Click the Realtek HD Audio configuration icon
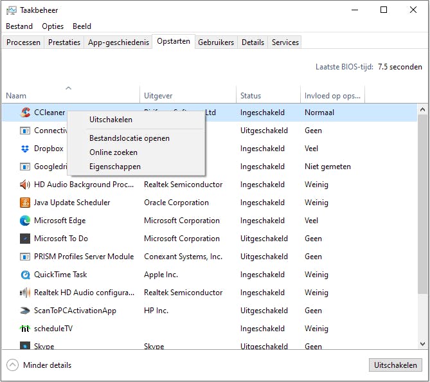This screenshot has height=382, width=430. [25, 293]
